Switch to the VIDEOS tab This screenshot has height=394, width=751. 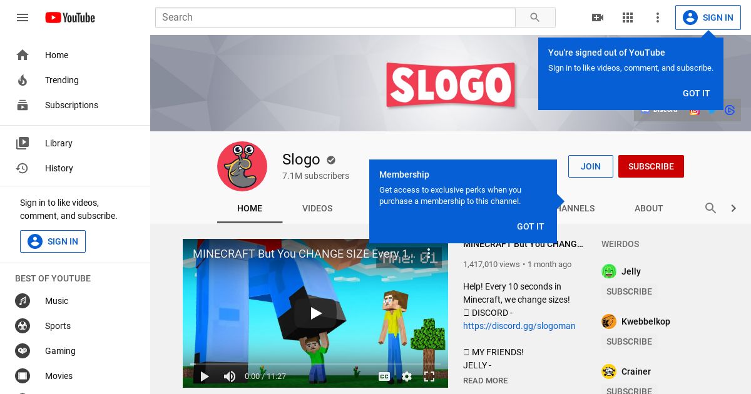click(x=317, y=208)
